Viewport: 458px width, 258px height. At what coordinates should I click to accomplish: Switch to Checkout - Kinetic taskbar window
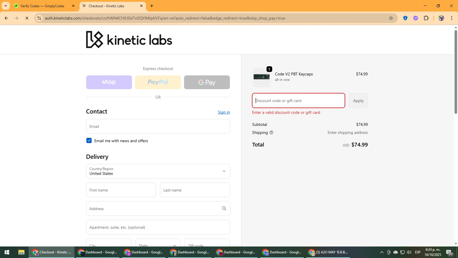[52, 252]
